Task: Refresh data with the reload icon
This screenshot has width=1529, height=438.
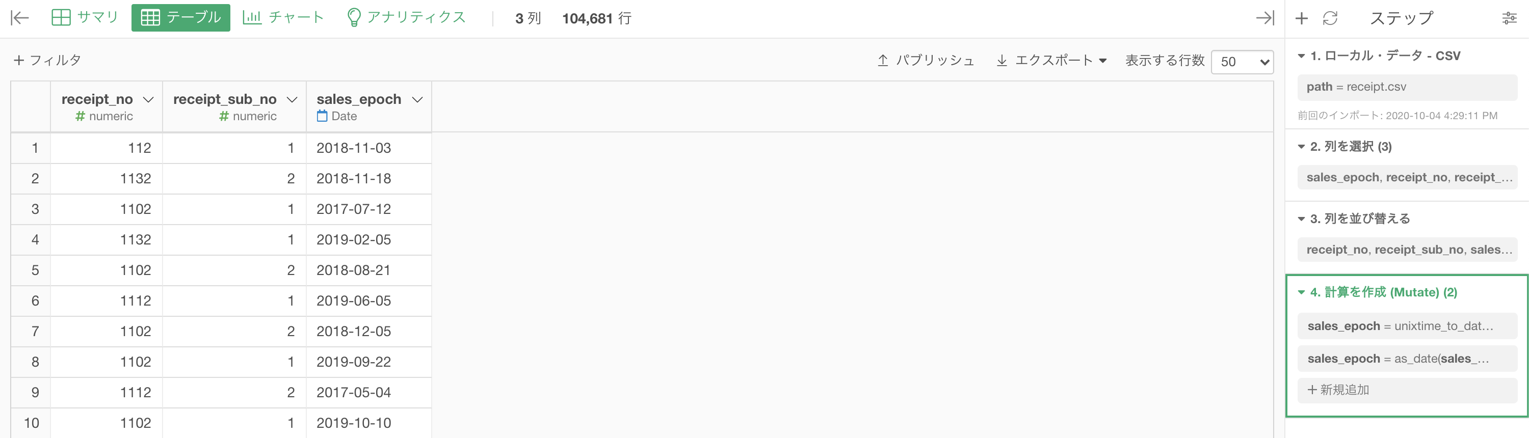Action: [x=1330, y=18]
